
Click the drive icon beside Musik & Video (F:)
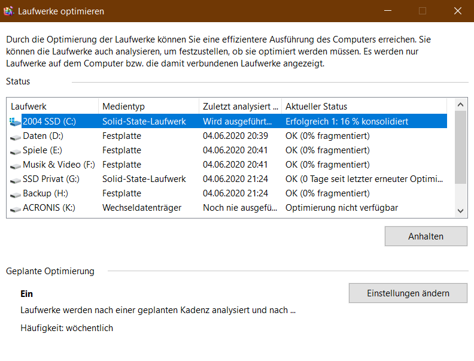coord(15,165)
